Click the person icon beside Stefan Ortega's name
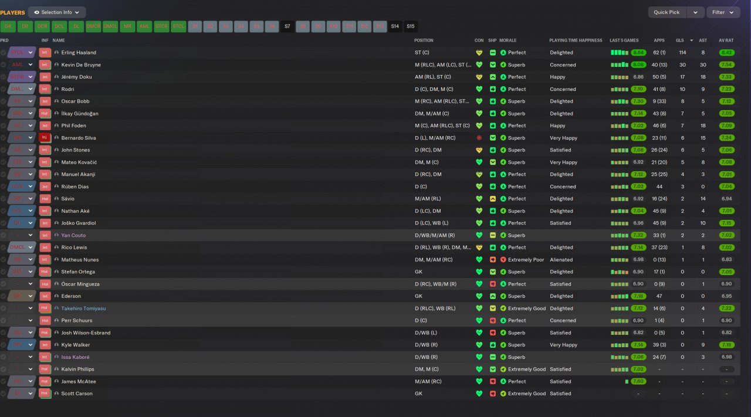This screenshot has width=751, height=417. tap(56, 272)
